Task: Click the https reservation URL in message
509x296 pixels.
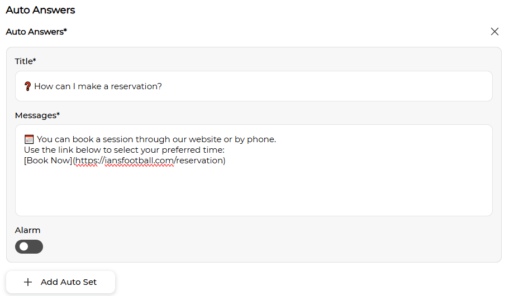Action: tap(150, 161)
